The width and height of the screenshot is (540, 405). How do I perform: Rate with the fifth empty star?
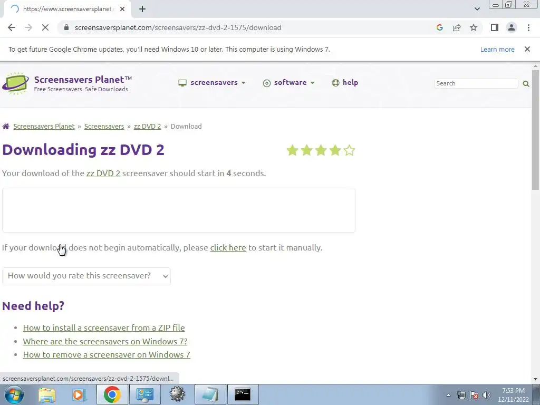[349, 150]
